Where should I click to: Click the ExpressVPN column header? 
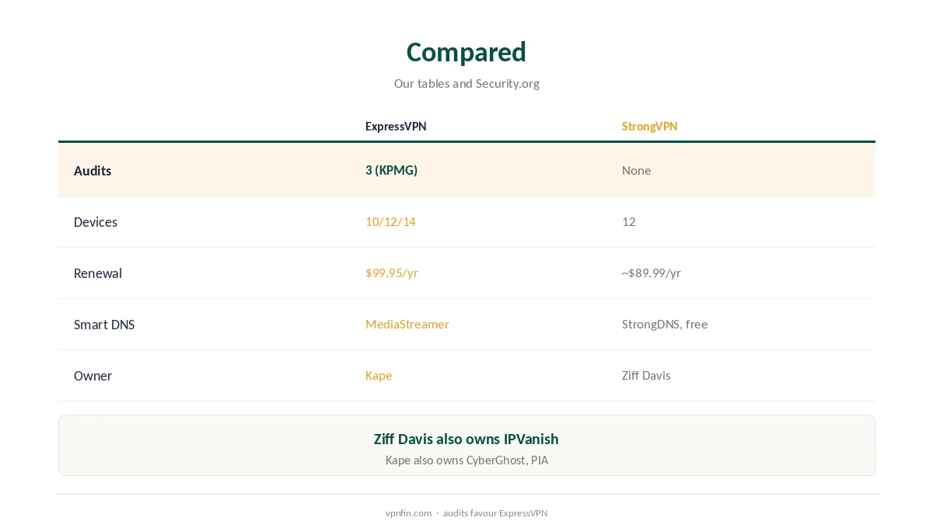[x=396, y=127]
